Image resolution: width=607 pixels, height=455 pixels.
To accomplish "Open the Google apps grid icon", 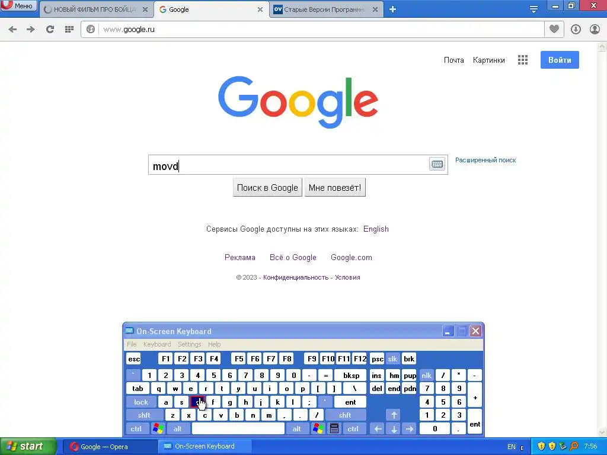I will [x=523, y=60].
